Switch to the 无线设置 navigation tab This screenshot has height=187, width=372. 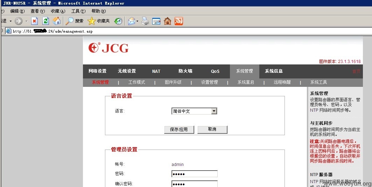(x=127, y=71)
